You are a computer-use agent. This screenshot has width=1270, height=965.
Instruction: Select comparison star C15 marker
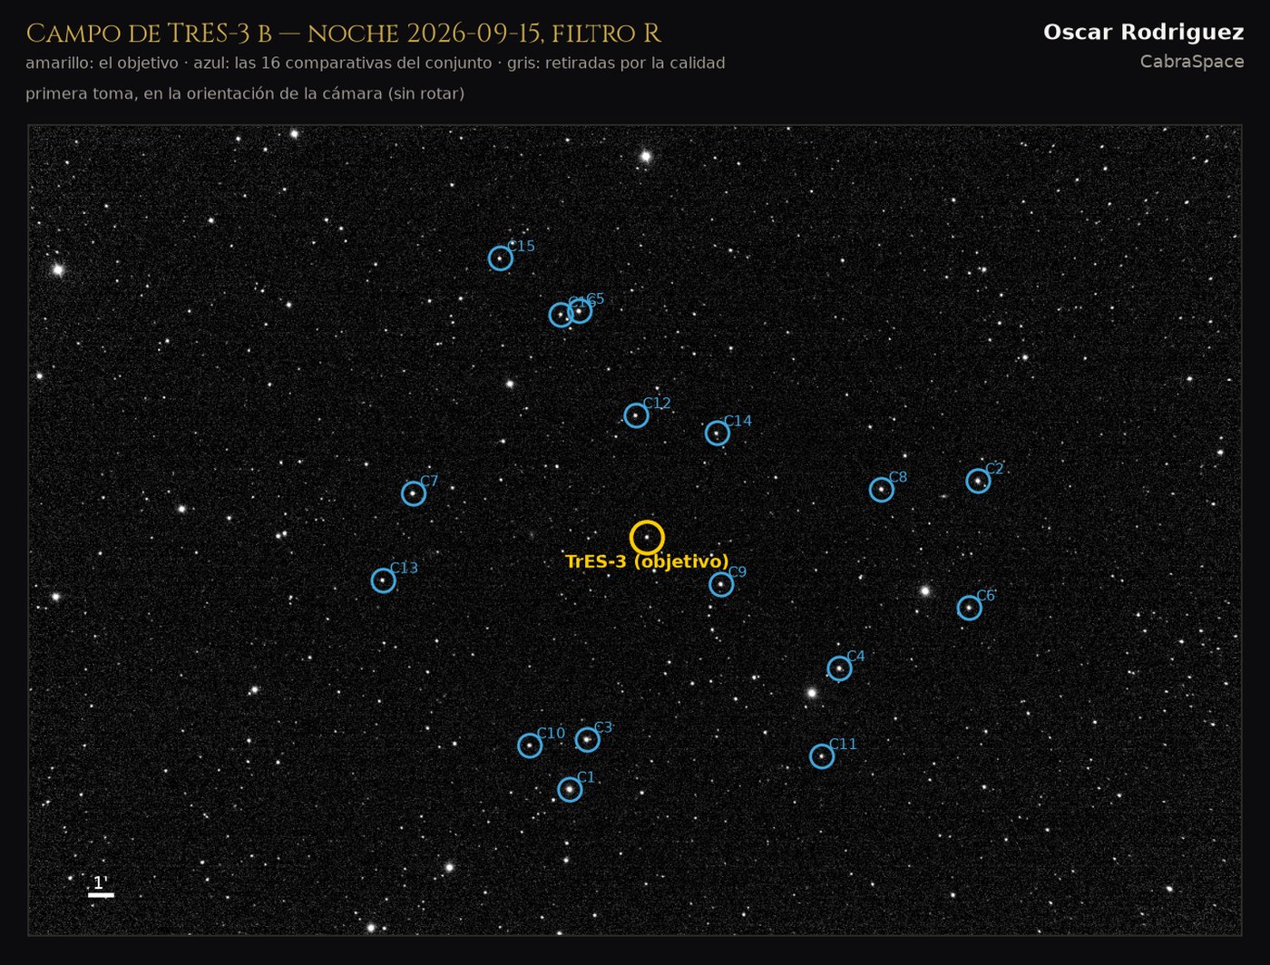pos(501,258)
